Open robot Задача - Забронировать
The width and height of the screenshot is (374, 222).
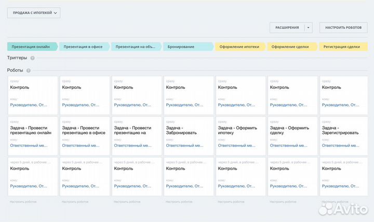point(189,136)
